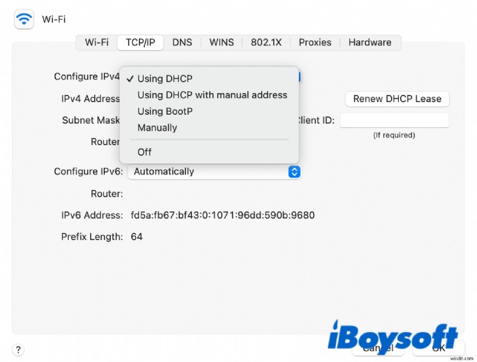Select Manually in the IPv4 menu
Screen dimensions: 477x362
click(x=209, y=128)
